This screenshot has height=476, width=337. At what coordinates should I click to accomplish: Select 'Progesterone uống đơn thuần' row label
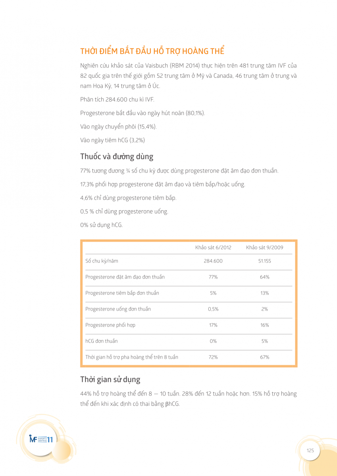point(118,309)
